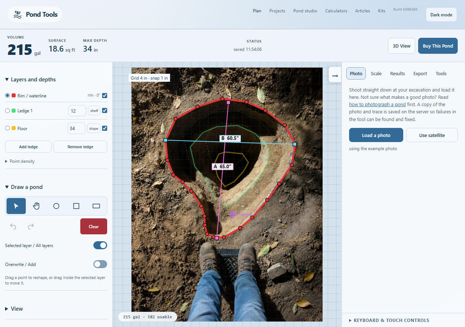Viewport: 465px width, 327px height.
Task: Click the purple centroid crosshair marker
Action: tap(233, 214)
